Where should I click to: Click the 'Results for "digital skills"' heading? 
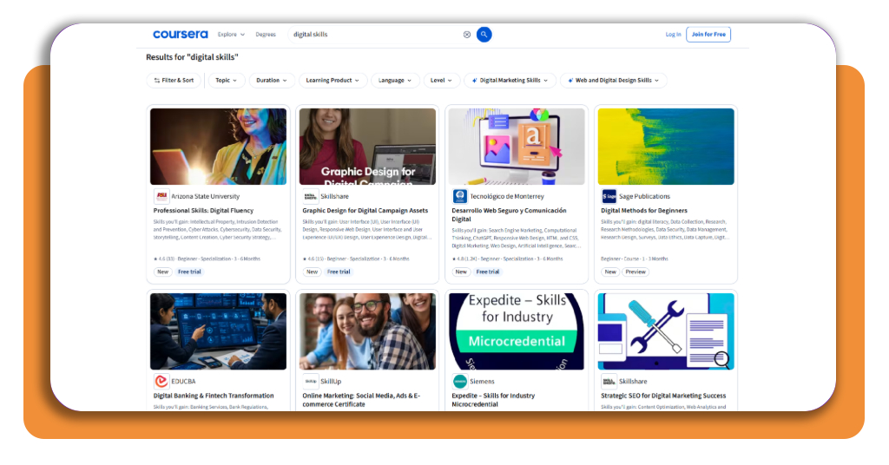(x=192, y=57)
